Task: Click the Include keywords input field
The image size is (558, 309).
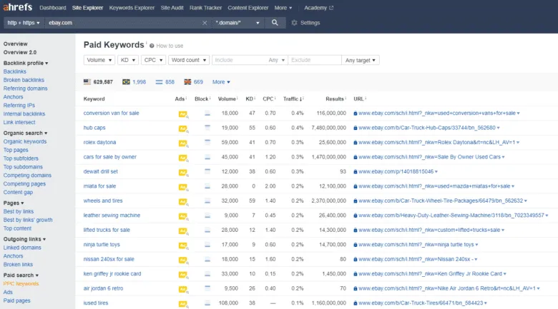Action: [x=239, y=60]
